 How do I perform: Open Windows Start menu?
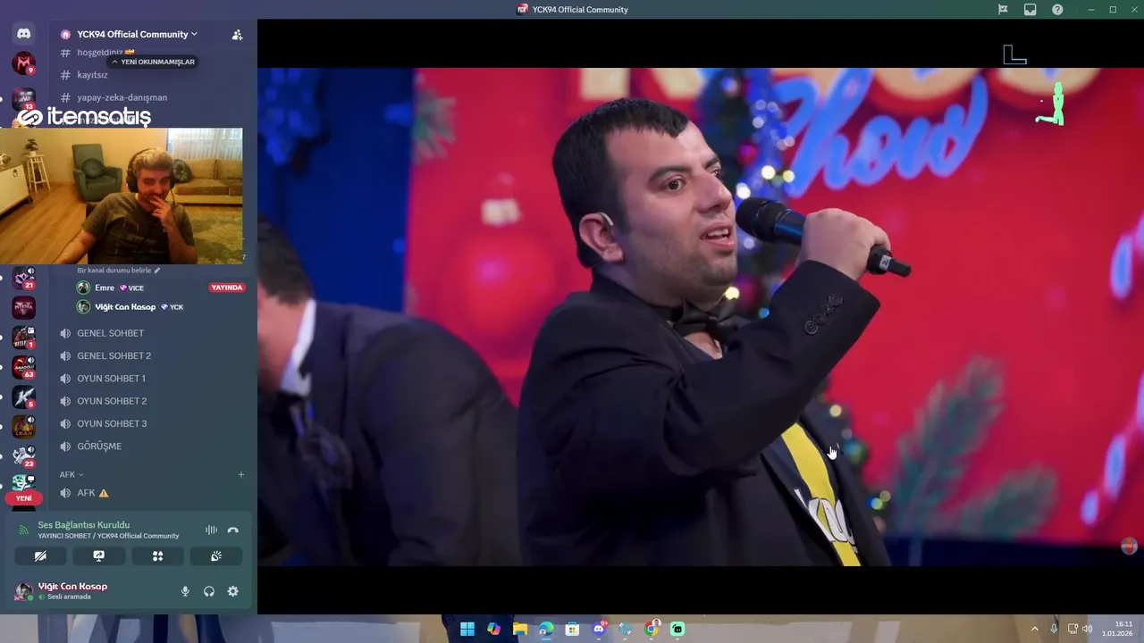coord(467,629)
